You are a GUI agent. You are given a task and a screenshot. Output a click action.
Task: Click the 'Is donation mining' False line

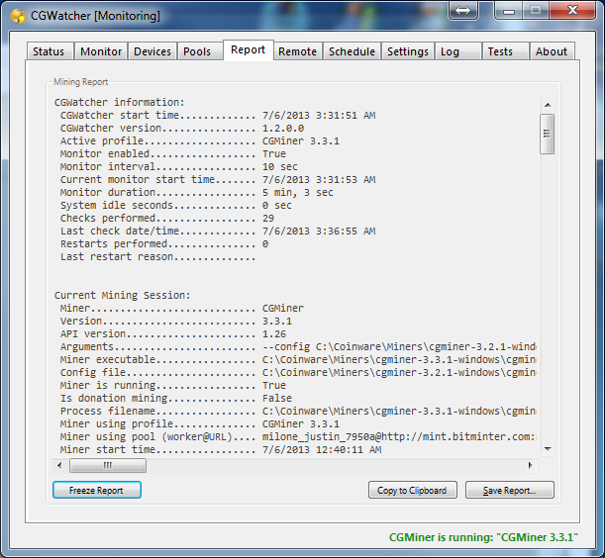(176, 399)
